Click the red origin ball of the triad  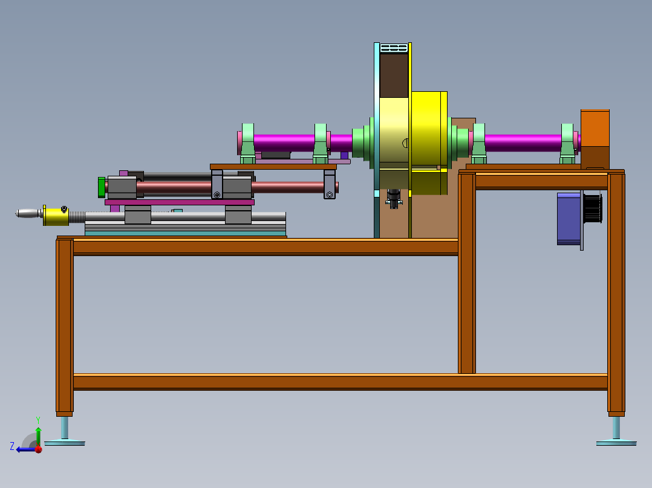click(39, 449)
